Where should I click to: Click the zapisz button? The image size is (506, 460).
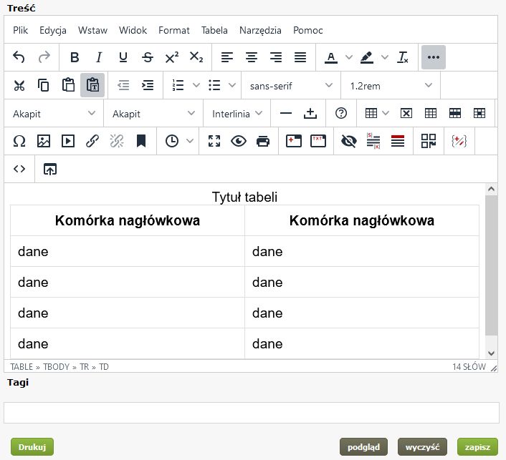(477, 447)
